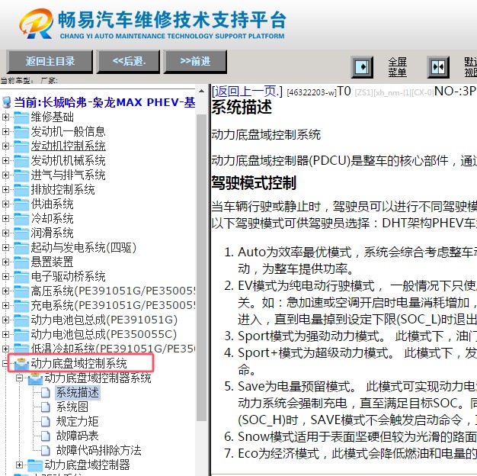Go back with the <<后退 button

coord(129,62)
